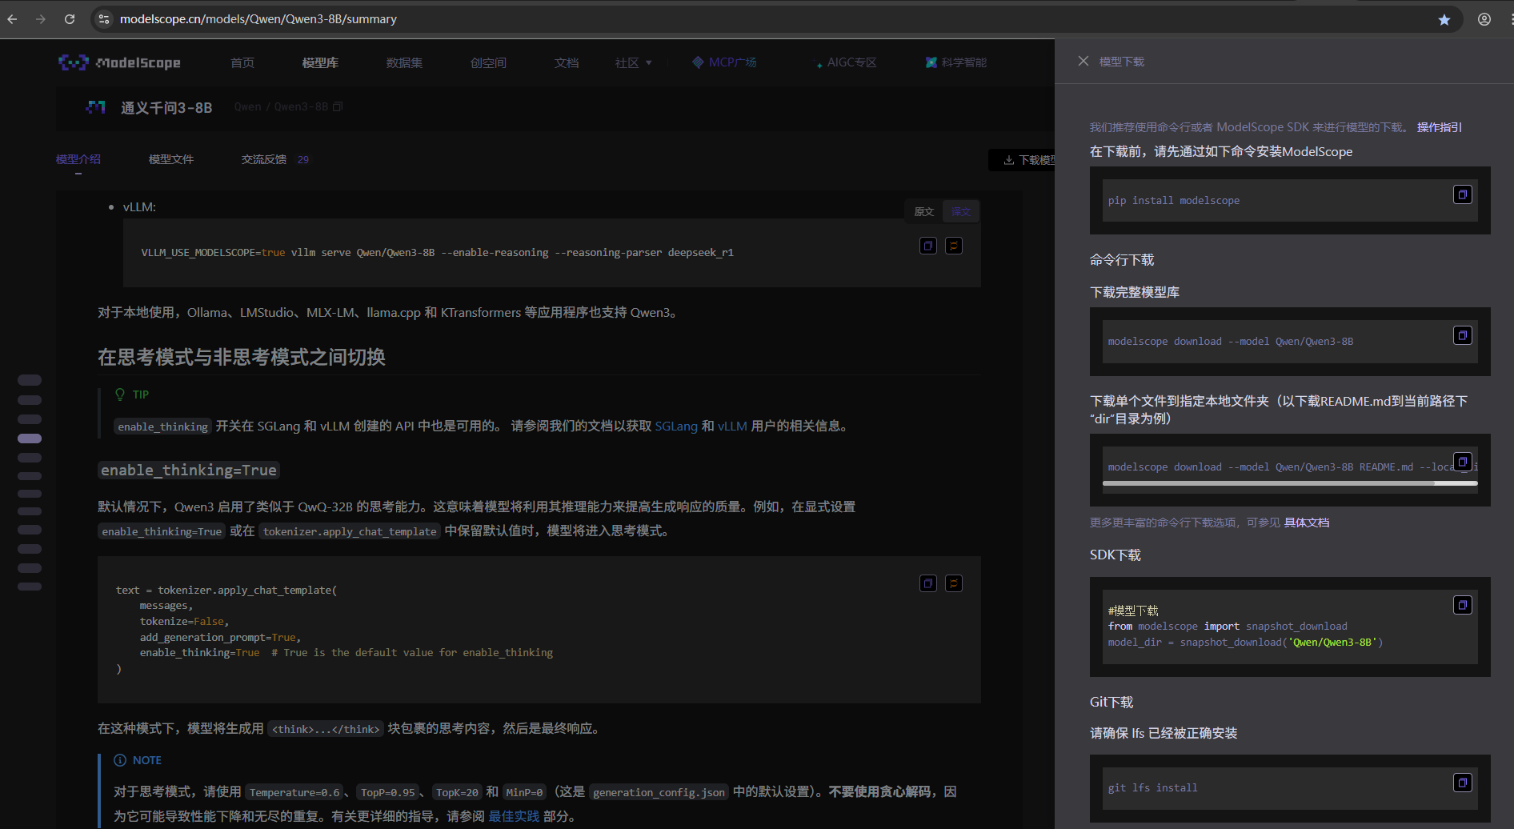
Task: Click the SDK下载 section heading
Action: point(1115,555)
